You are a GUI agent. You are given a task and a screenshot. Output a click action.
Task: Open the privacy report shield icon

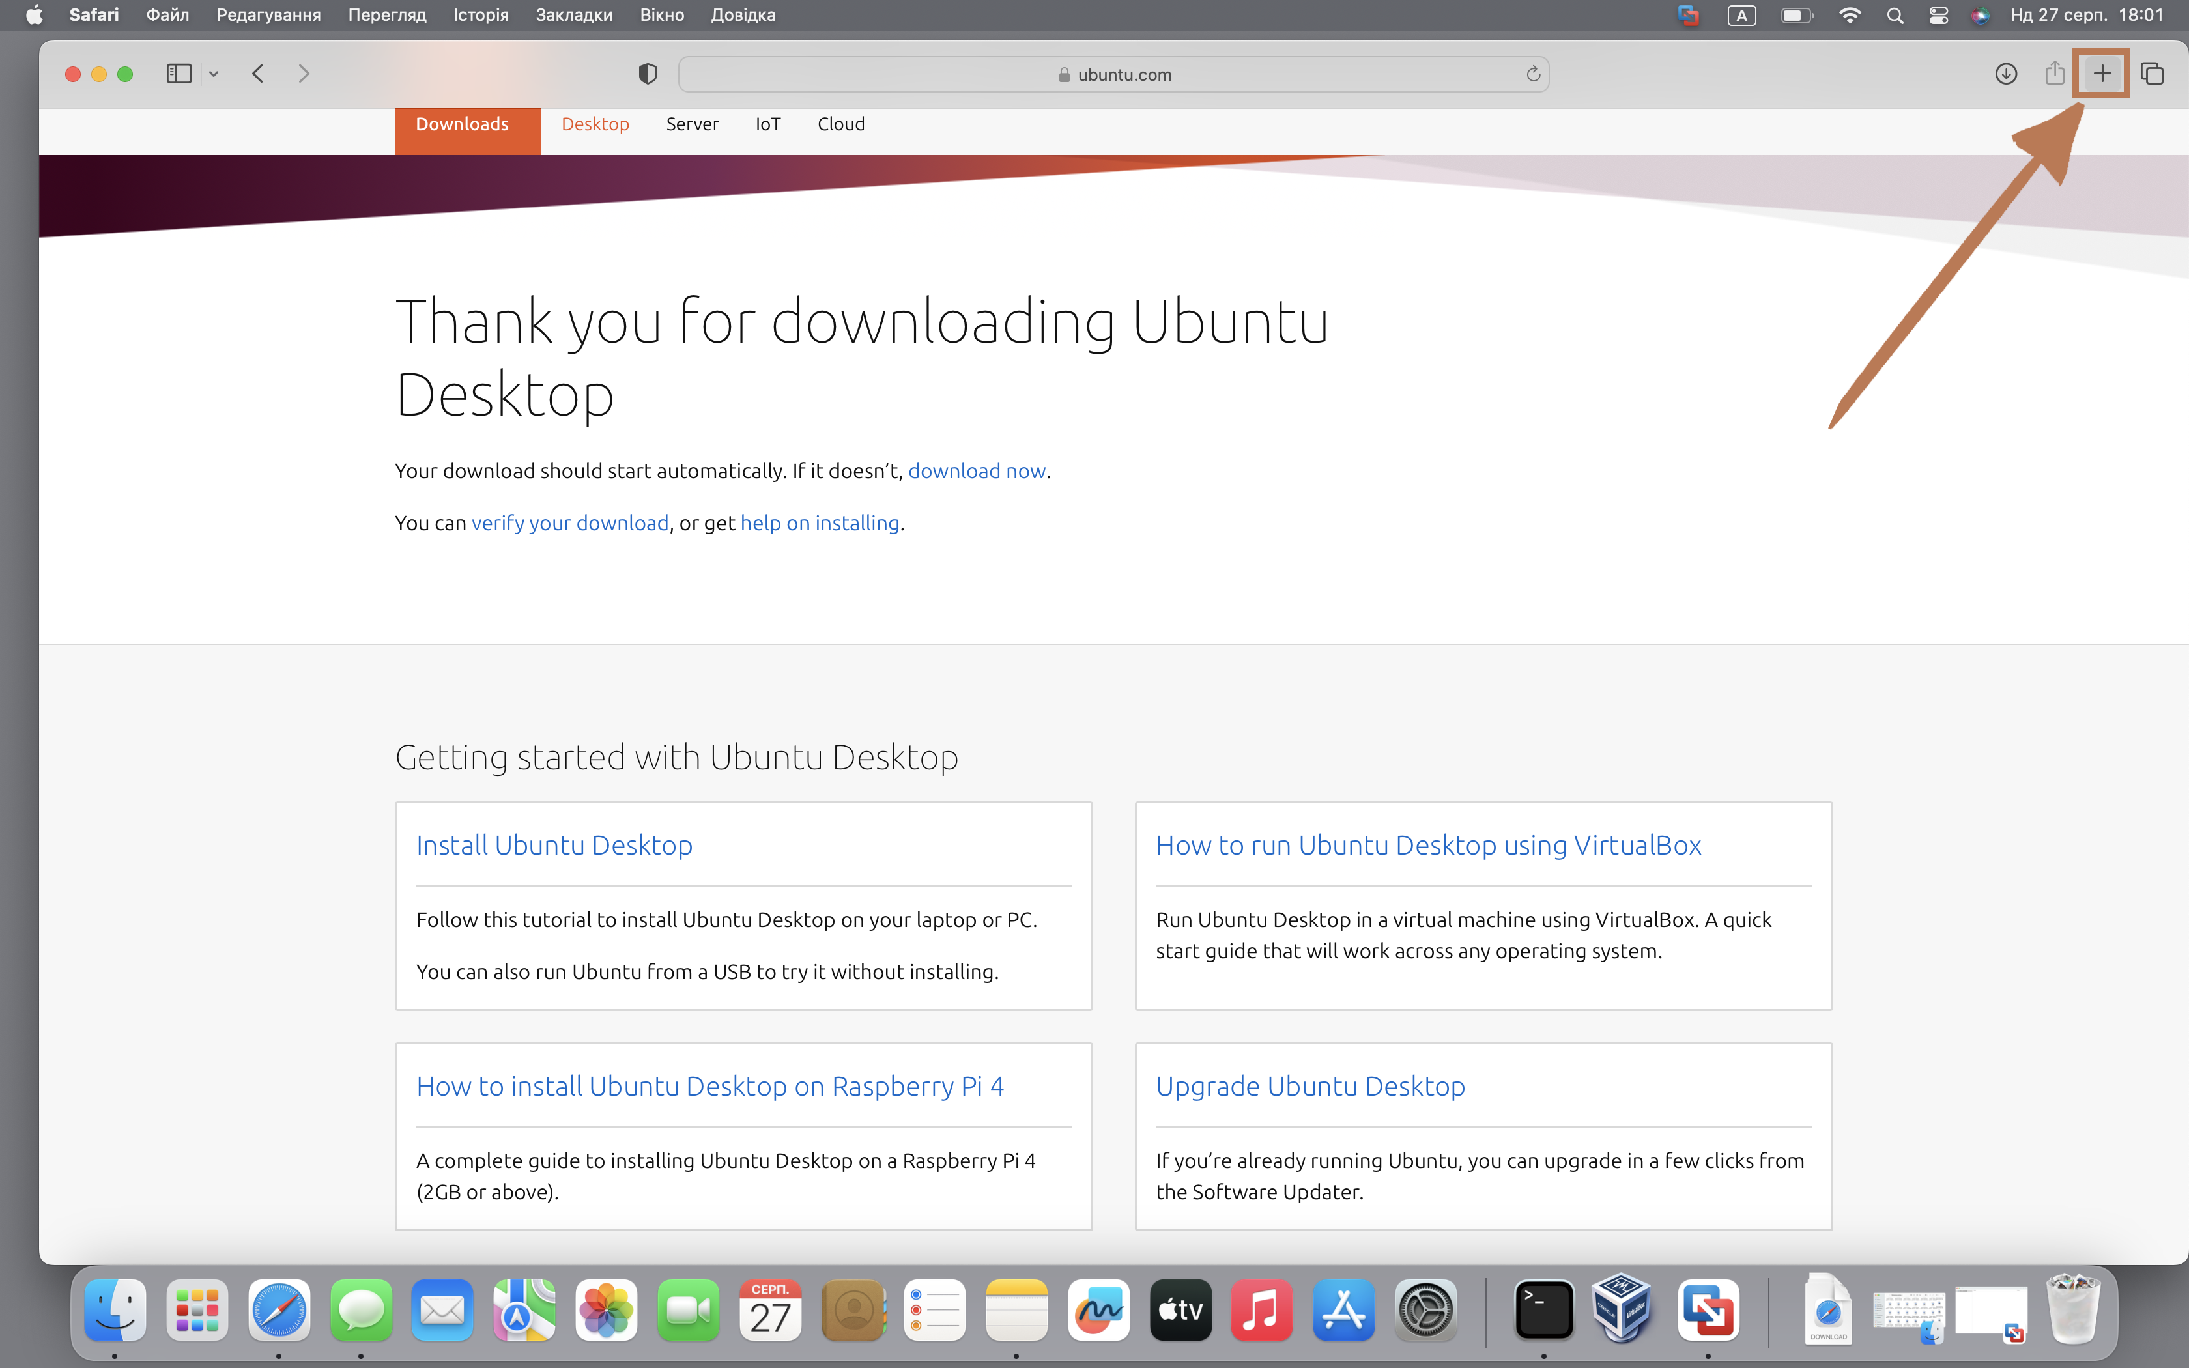[x=648, y=74]
